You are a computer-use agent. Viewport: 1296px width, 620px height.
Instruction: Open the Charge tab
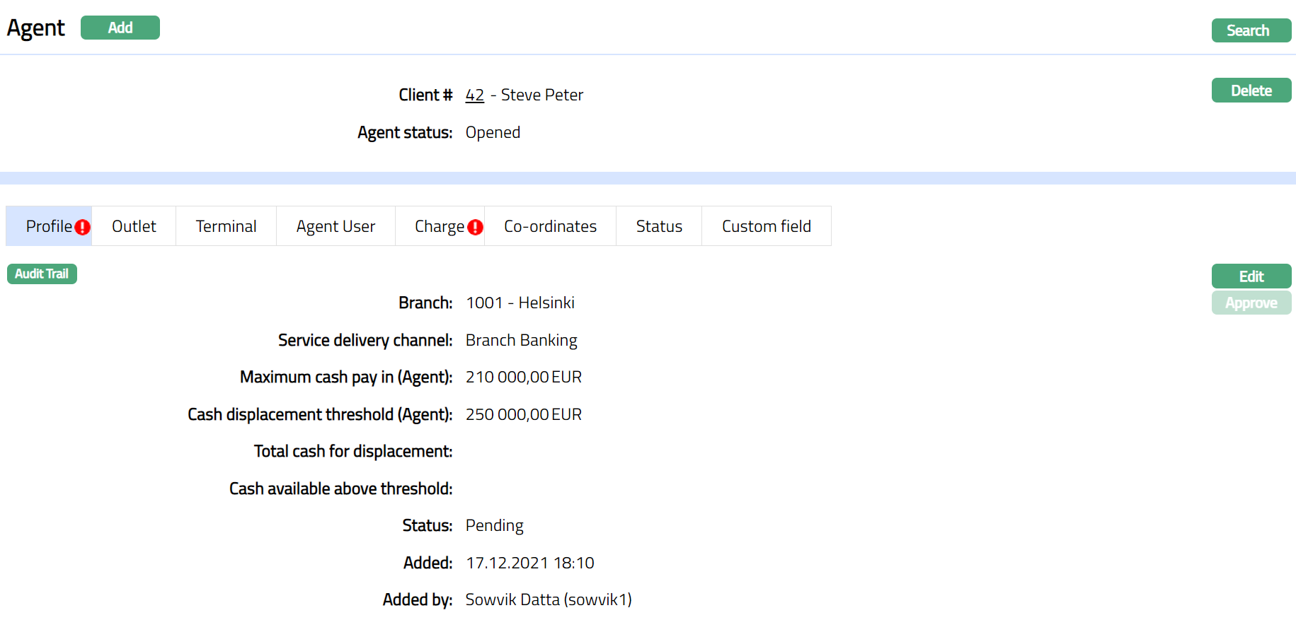point(438,226)
